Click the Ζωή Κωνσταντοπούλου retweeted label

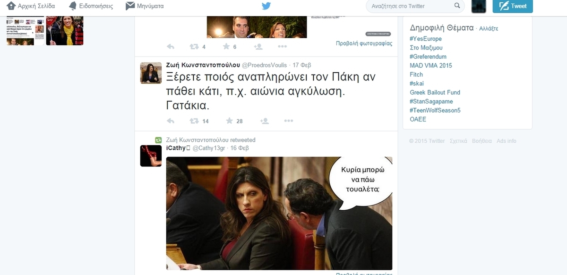point(211,140)
